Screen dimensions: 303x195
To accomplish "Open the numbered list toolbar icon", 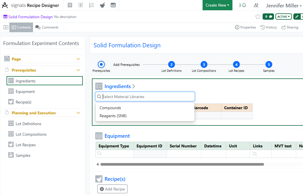I will click(x=92, y=5).
